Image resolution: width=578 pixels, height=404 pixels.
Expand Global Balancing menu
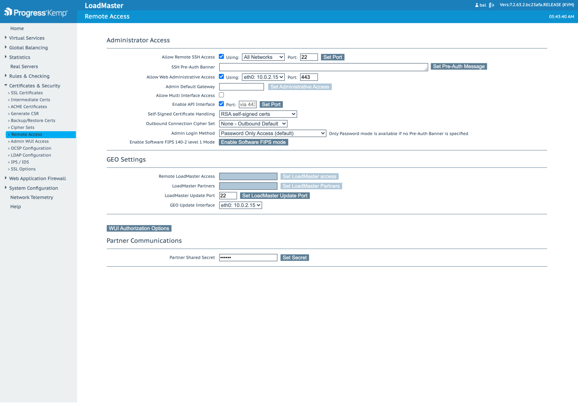[x=29, y=48]
